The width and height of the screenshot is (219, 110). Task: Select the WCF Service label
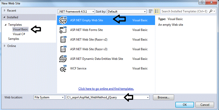tap(78, 68)
